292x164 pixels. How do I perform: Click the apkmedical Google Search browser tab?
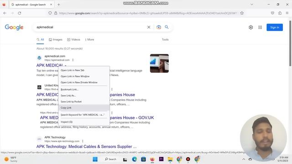point(31,5)
